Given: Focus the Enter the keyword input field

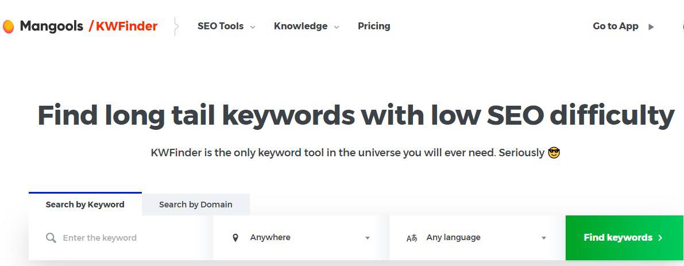Looking at the screenshot, I should [x=121, y=238].
